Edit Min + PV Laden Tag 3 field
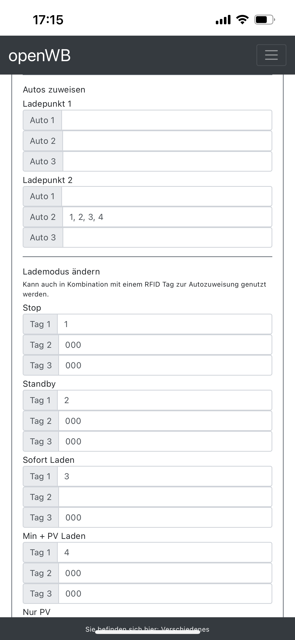The image size is (295, 640). pos(165,593)
